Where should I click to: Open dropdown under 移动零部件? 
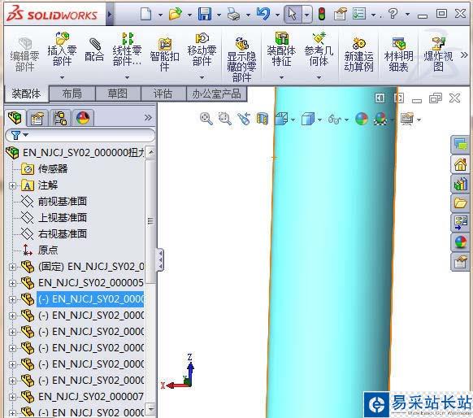(202, 77)
